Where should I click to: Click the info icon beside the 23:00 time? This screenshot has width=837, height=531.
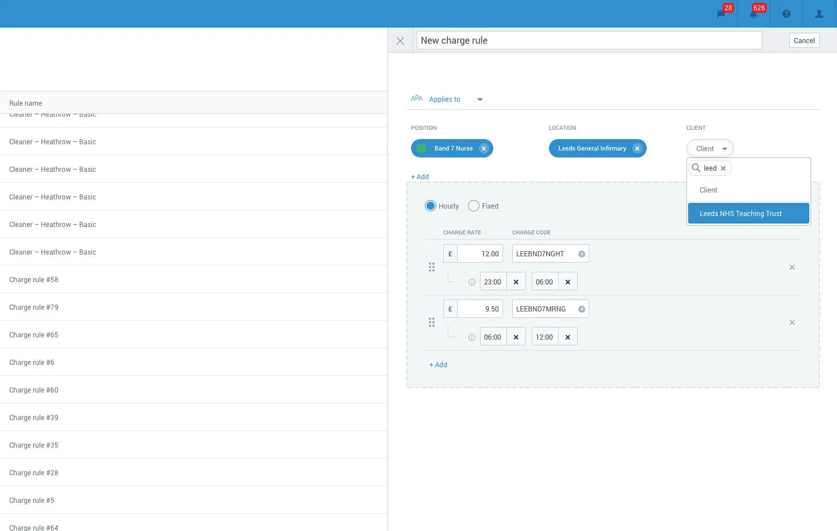472,282
